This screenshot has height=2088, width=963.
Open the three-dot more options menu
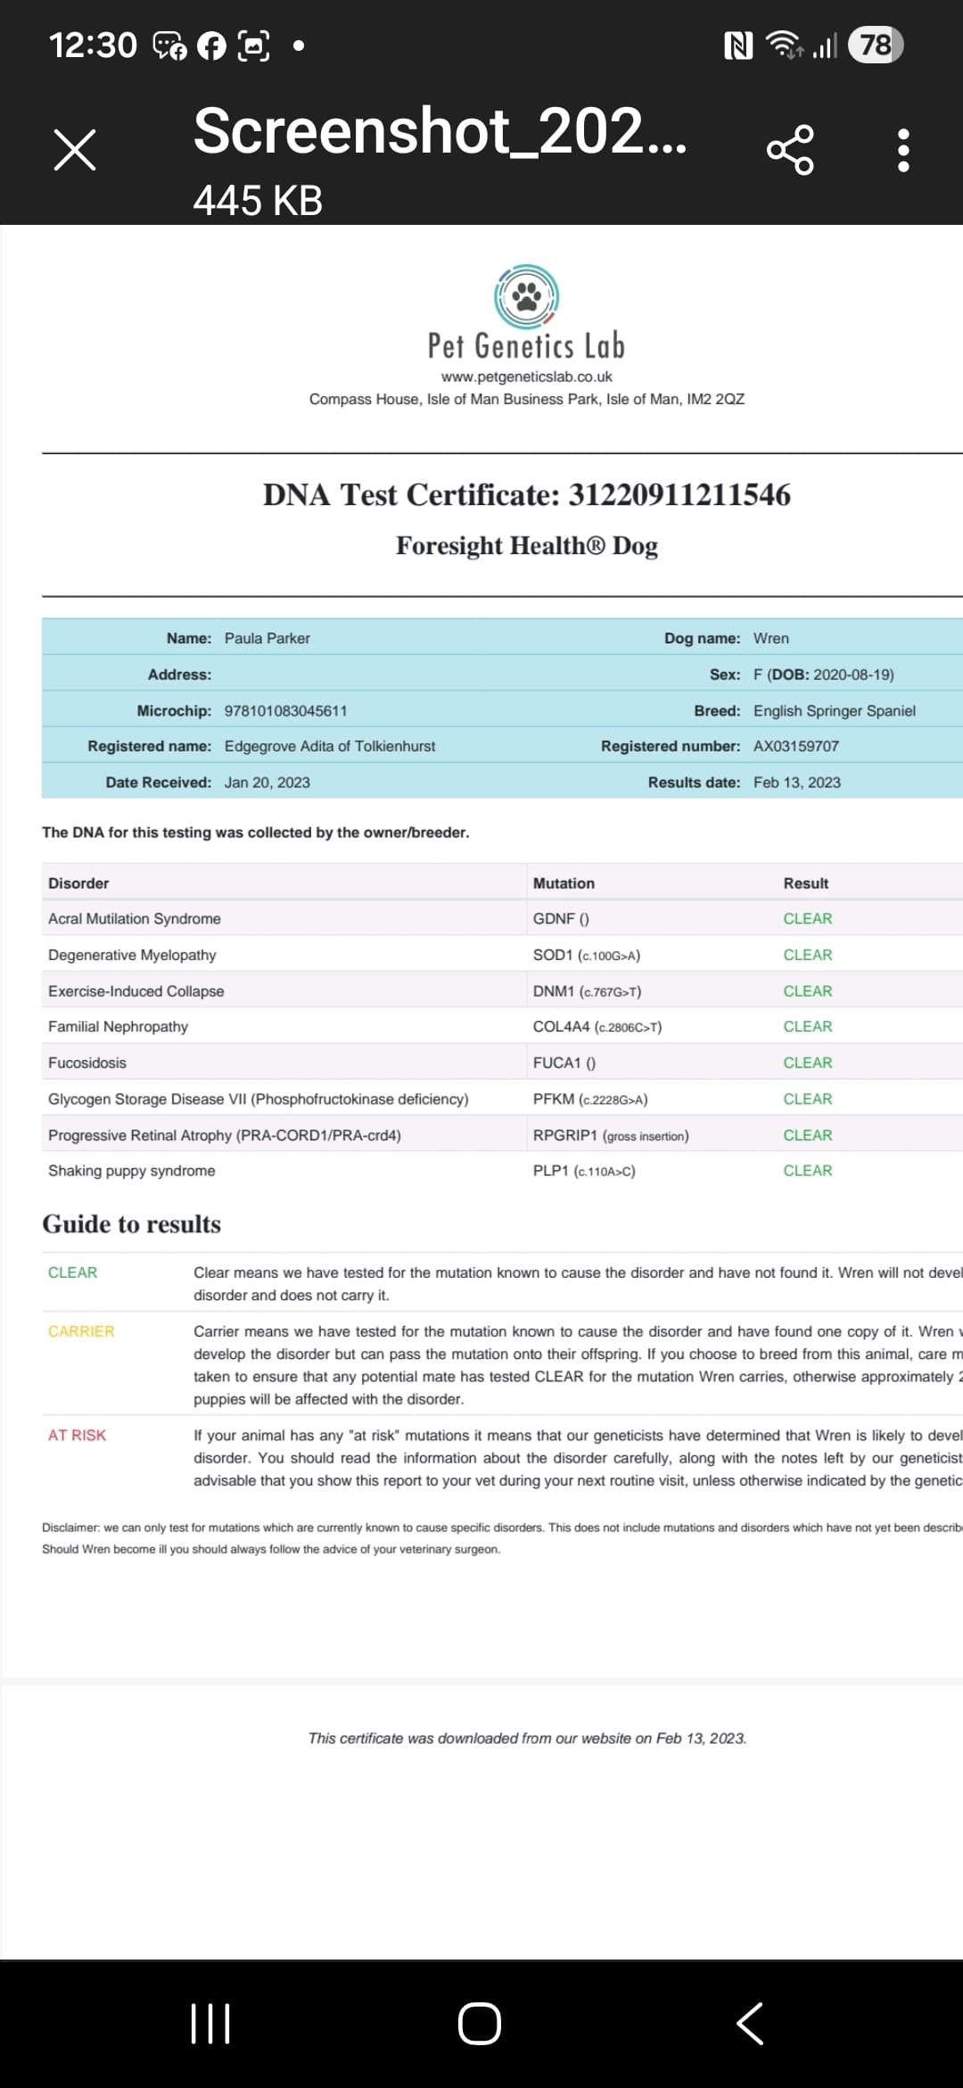pos(903,150)
